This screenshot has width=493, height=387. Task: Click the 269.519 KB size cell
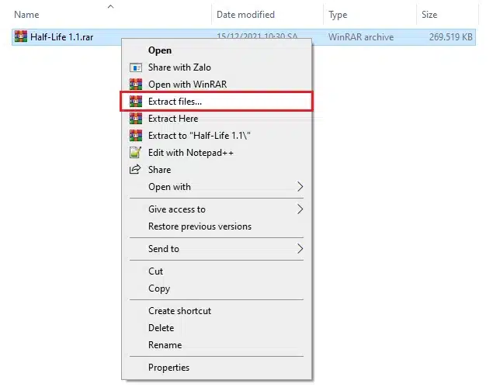tap(451, 37)
